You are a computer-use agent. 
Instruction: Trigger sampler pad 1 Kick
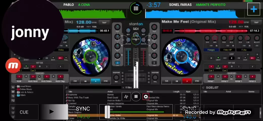pyautogui.click(x=19, y=77)
